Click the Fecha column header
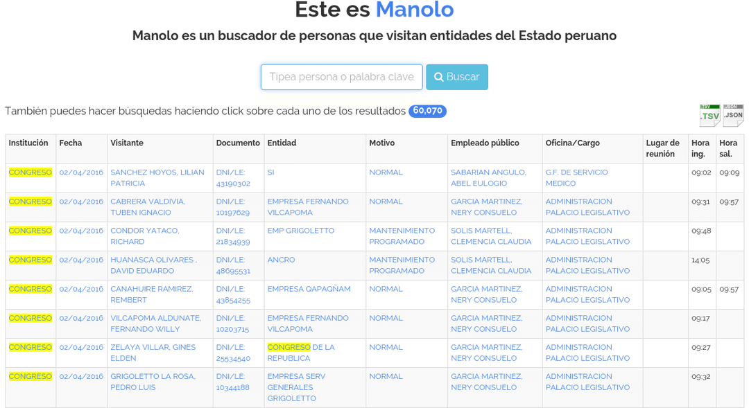The height and width of the screenshot is (408, 749). pyautogui.click(x=71, y=143)
